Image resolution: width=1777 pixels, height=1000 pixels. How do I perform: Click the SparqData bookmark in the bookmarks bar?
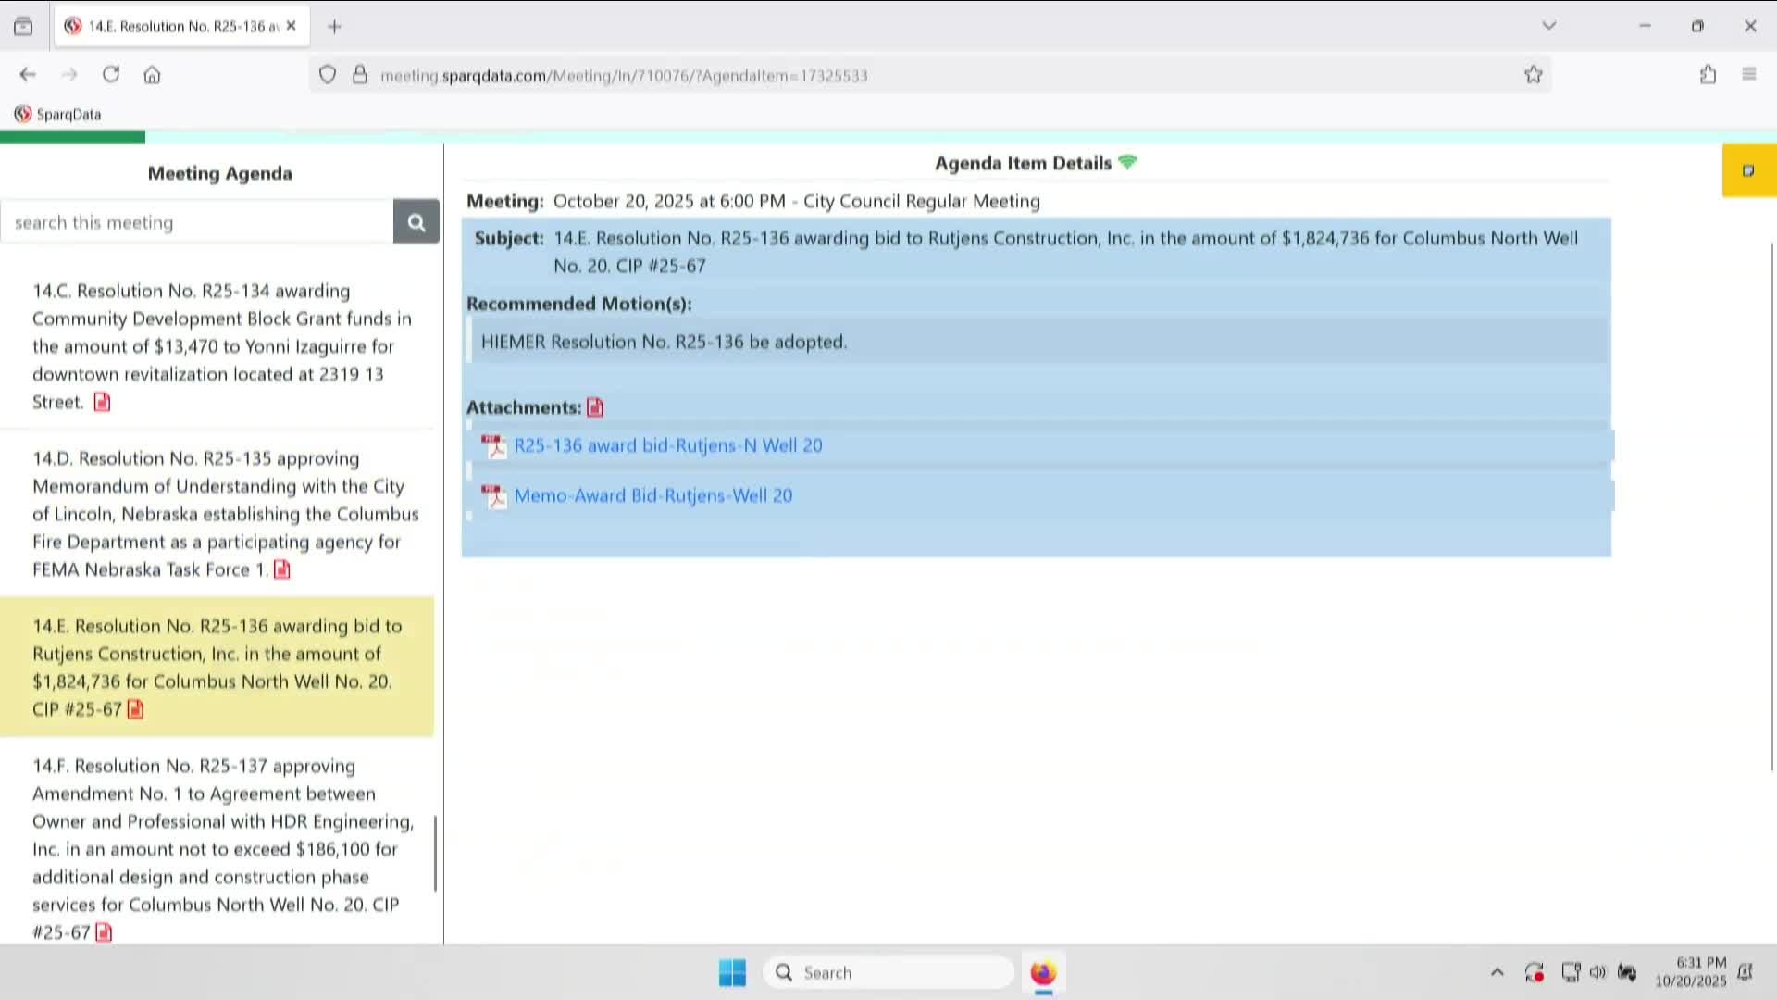coord(57,114)
